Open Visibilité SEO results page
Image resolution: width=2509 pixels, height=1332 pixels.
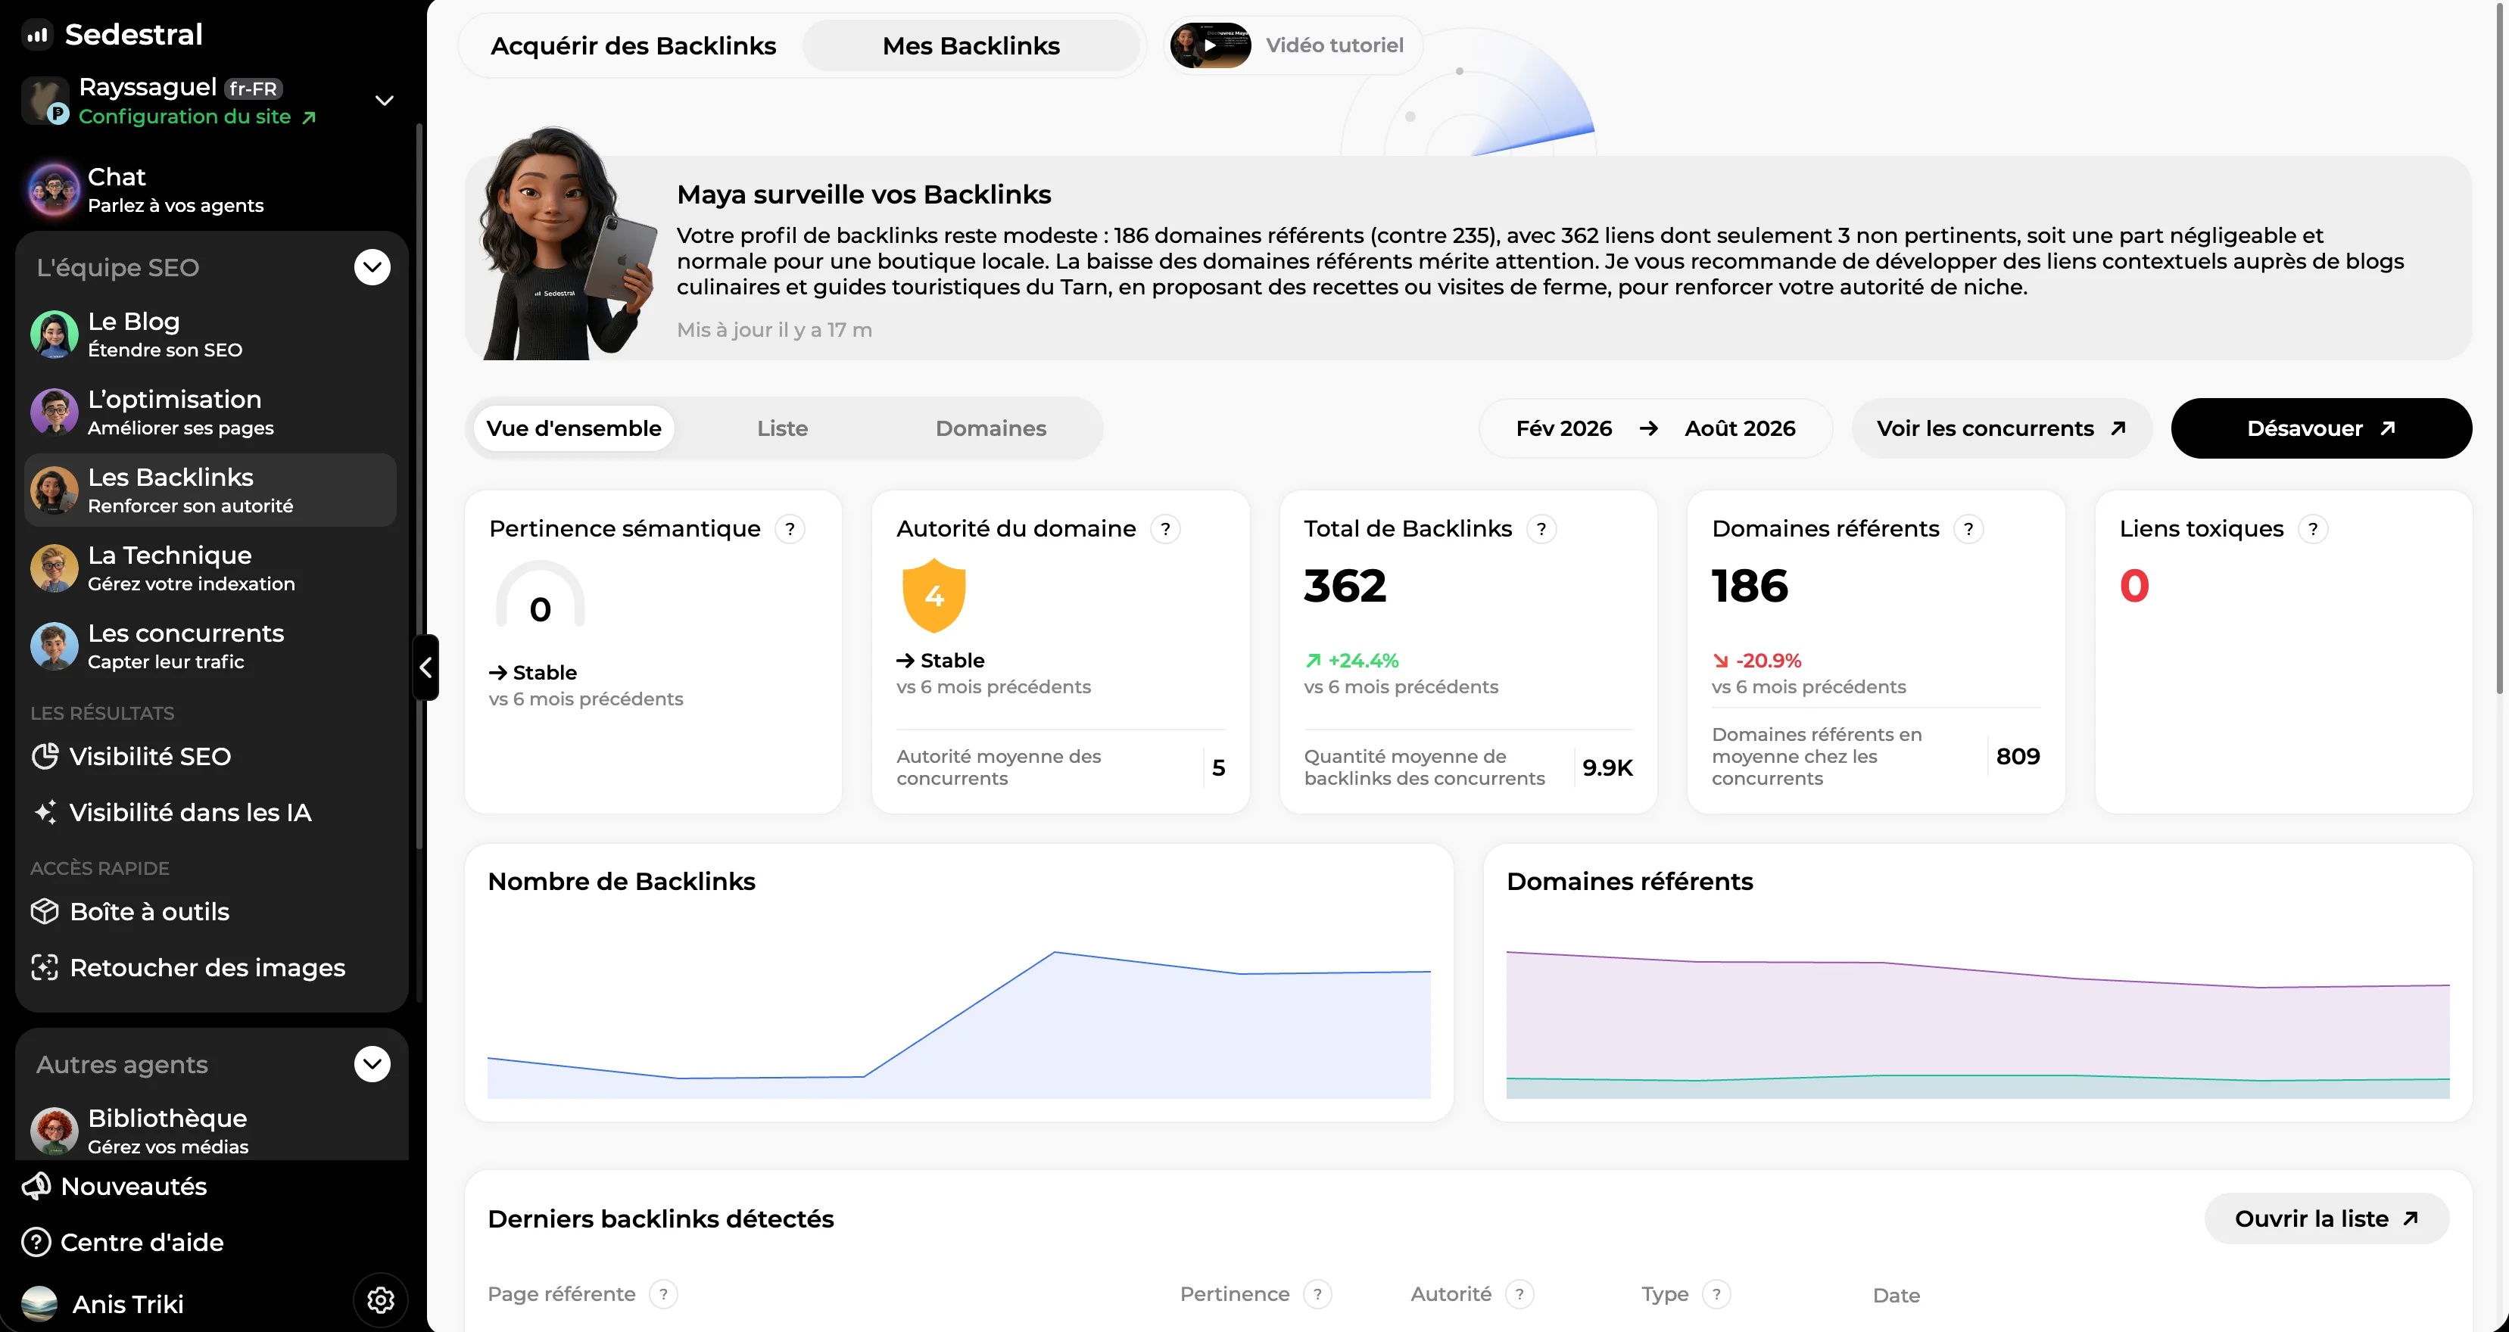pyautogui.click(x=149, y=757)
